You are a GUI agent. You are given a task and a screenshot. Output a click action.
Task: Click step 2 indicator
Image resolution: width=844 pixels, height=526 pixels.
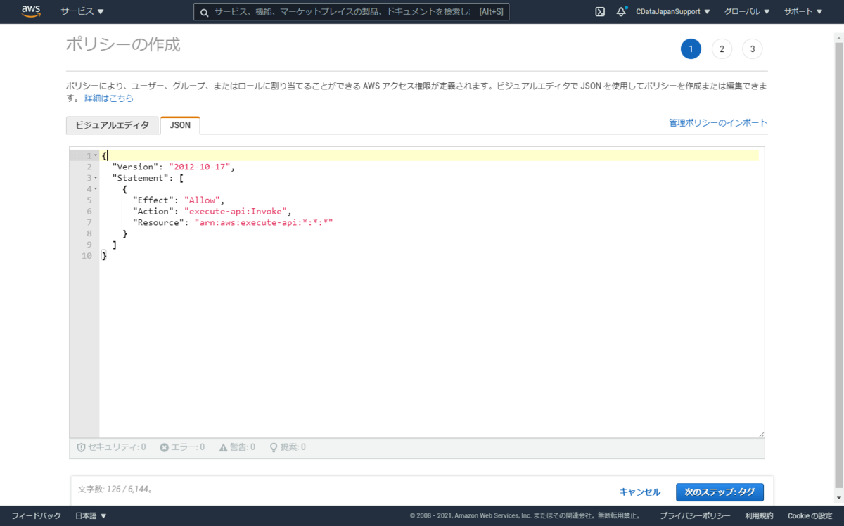[722, 49]
